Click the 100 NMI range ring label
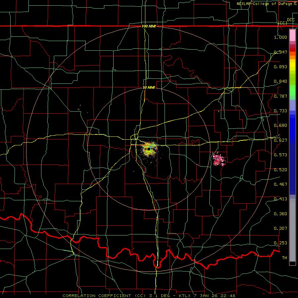Viewport: 298px width, 298px height. [149, 26]
